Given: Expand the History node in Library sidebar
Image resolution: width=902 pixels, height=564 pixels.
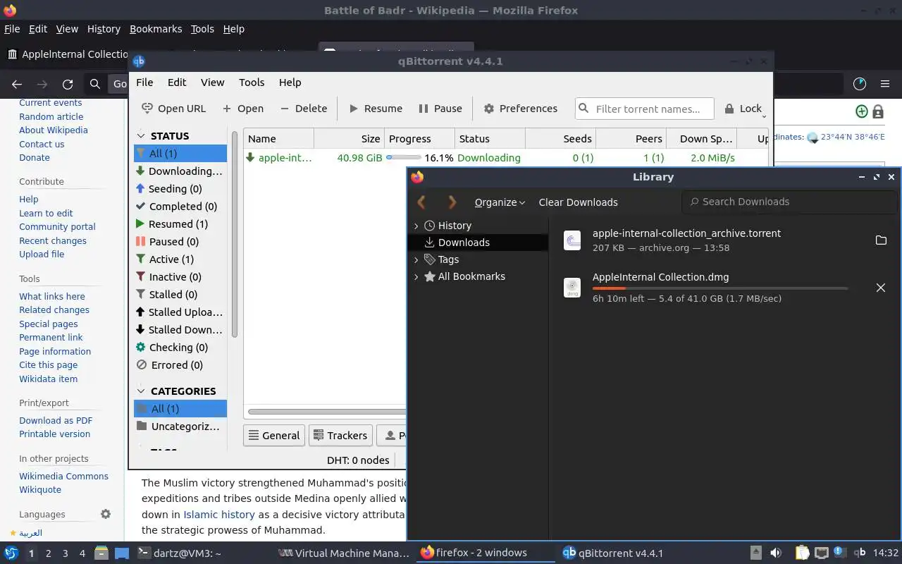Looking at the screenshot, I should click(x=416, y=226).
